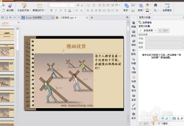Expand quick access toolbar dropdown
184x126 pixels.
[19, 17]
